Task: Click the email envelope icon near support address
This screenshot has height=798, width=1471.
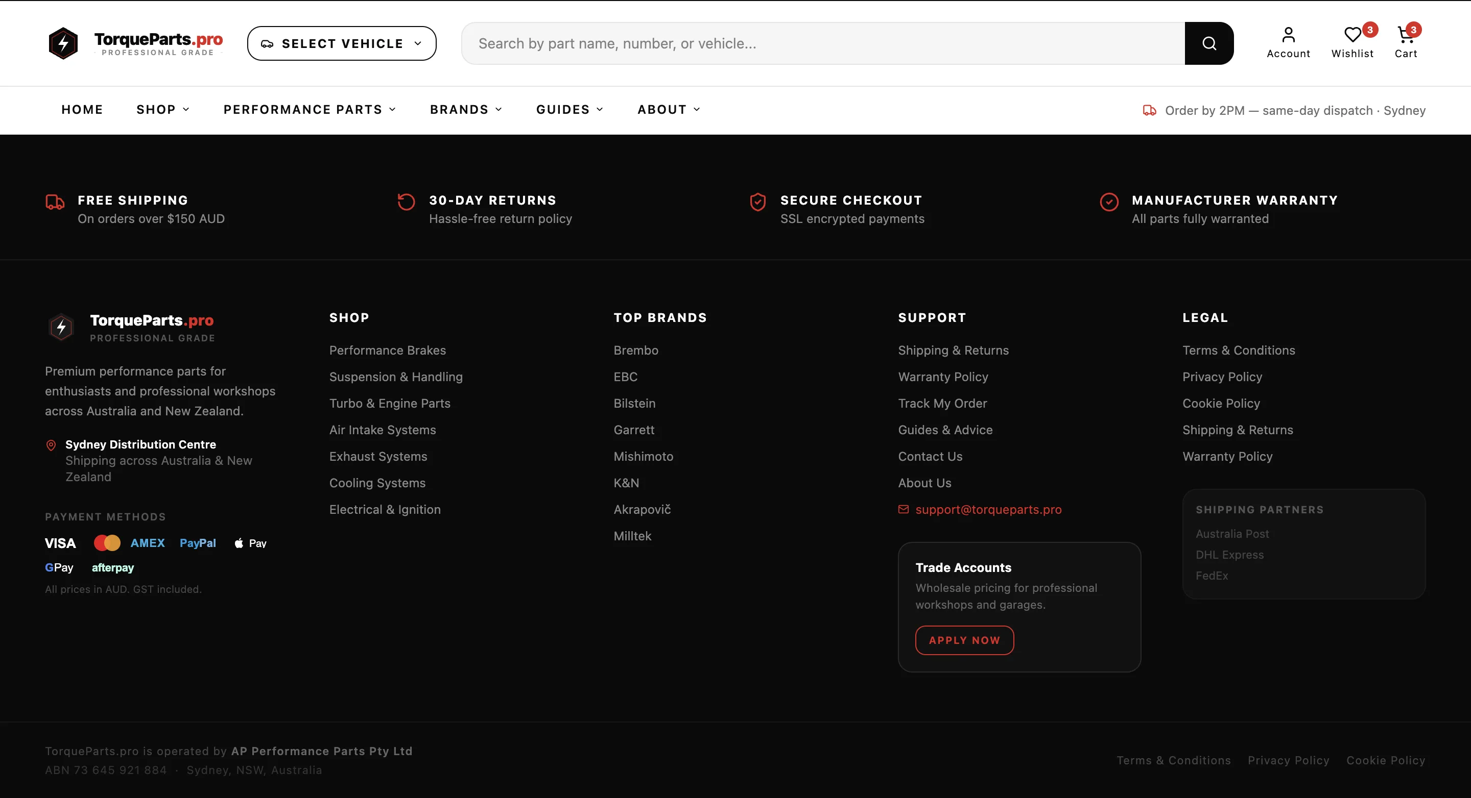Action: point(904,509)
